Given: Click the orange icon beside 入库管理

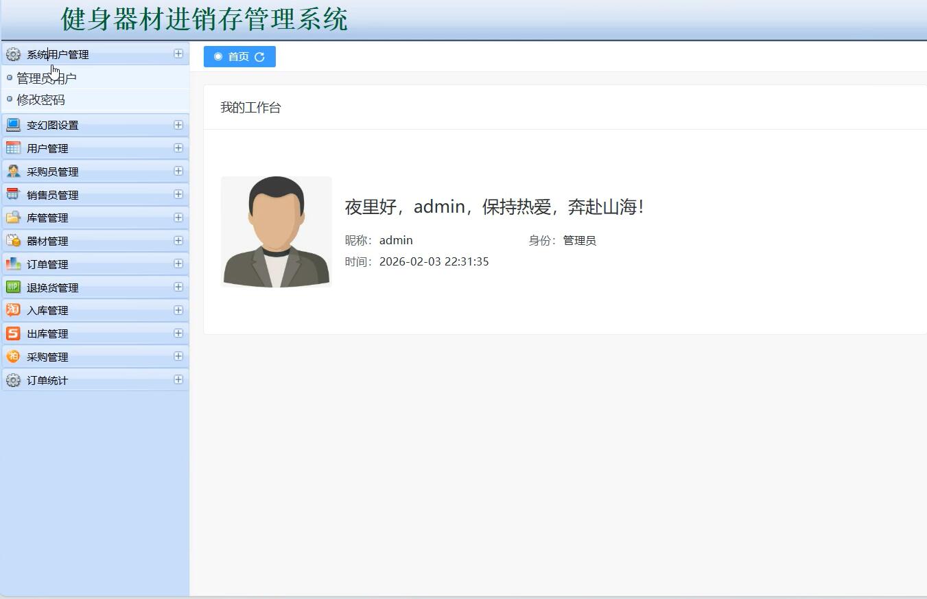Looking at the screenshot, I should pos(13,310).
